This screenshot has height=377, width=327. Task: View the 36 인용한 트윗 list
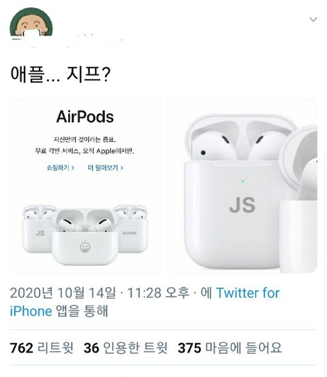pos(125,348)
